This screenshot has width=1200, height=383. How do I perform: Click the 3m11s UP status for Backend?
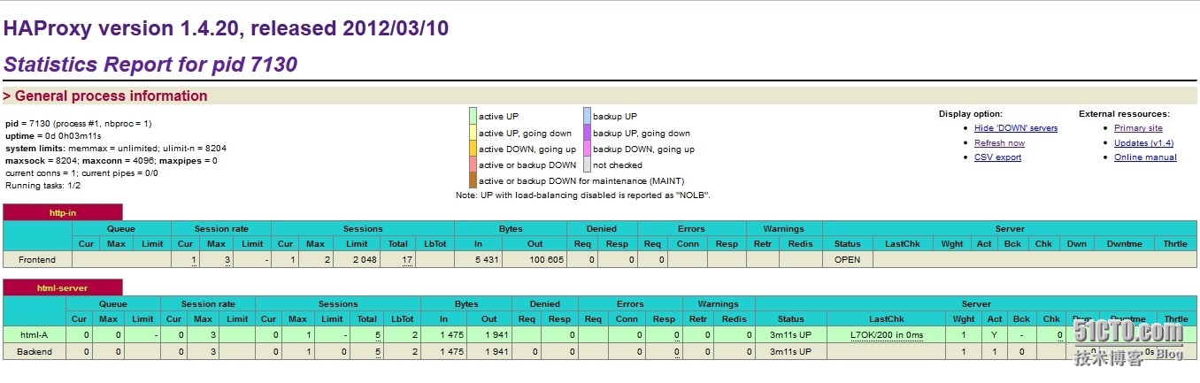(791, 352)
